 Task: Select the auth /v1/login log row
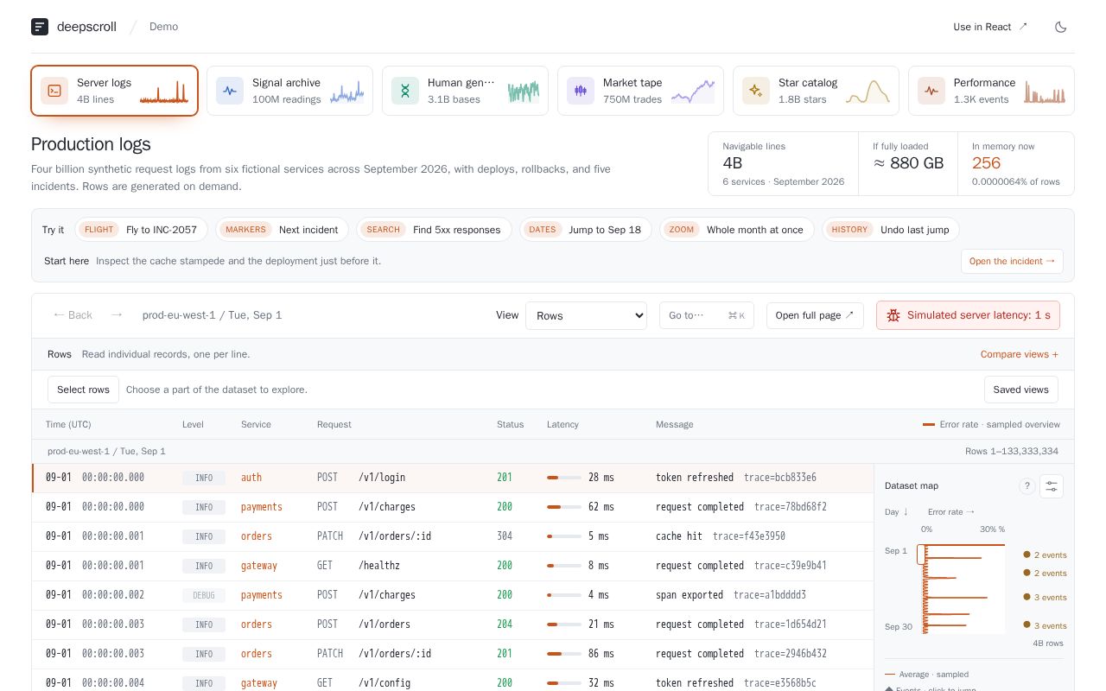(x=453, y=478)
